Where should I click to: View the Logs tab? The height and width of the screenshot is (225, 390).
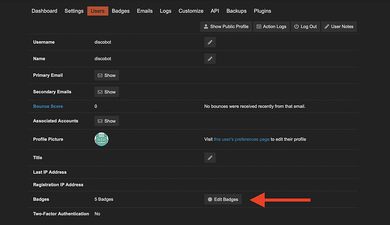coord(166,11)
